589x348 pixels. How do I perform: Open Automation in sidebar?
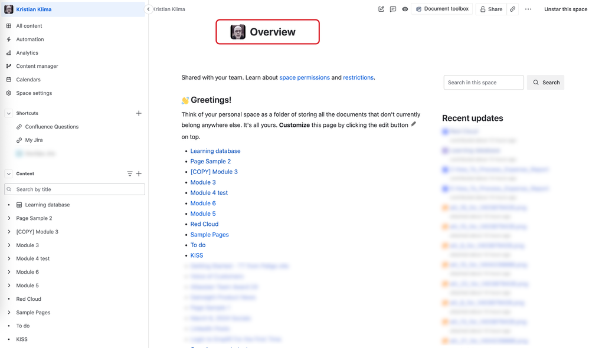30,40
